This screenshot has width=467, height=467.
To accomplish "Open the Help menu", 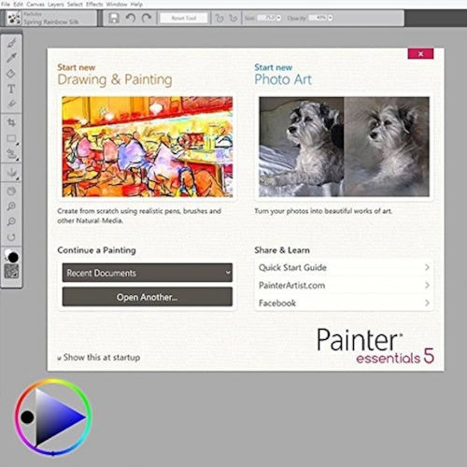I will click(136, 5).
